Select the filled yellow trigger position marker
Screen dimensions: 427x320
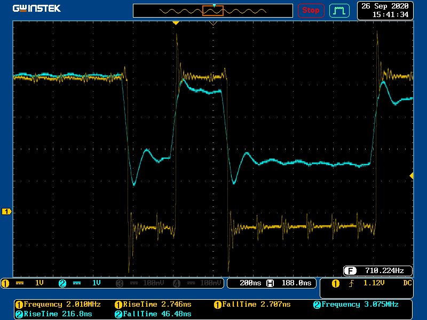point(176,23)
